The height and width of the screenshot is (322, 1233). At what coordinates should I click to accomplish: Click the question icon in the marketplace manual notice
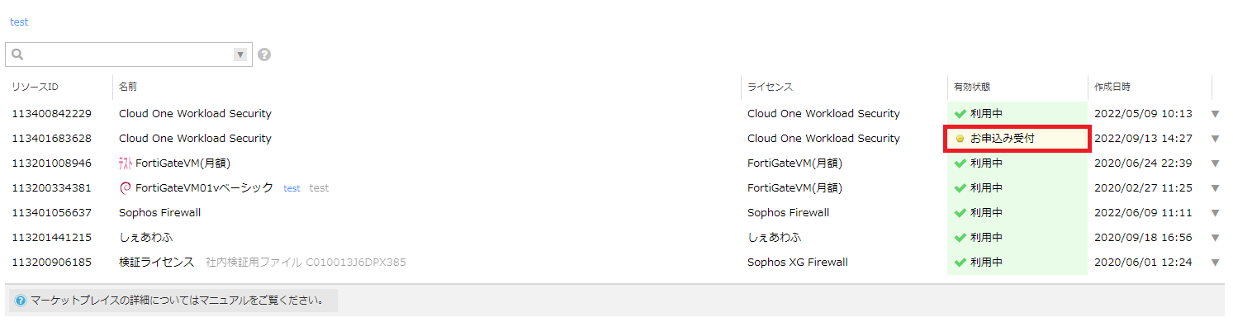pos(21,301)
